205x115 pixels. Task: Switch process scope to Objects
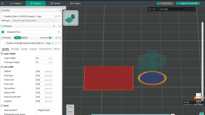tap(24, 38)
